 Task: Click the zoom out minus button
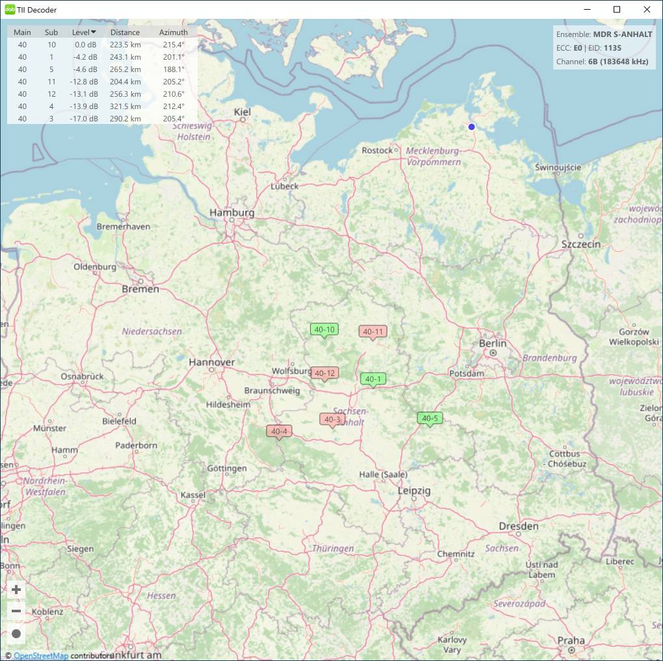(x=16, y=611)
